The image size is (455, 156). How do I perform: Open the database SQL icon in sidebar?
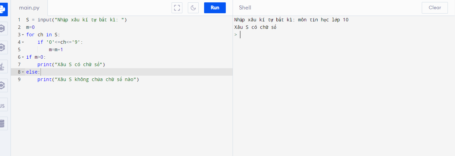[x=3, y=123]
